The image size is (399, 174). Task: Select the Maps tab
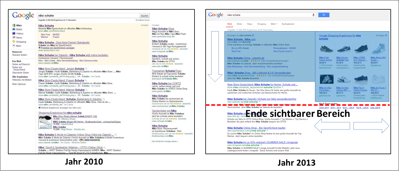249,24
